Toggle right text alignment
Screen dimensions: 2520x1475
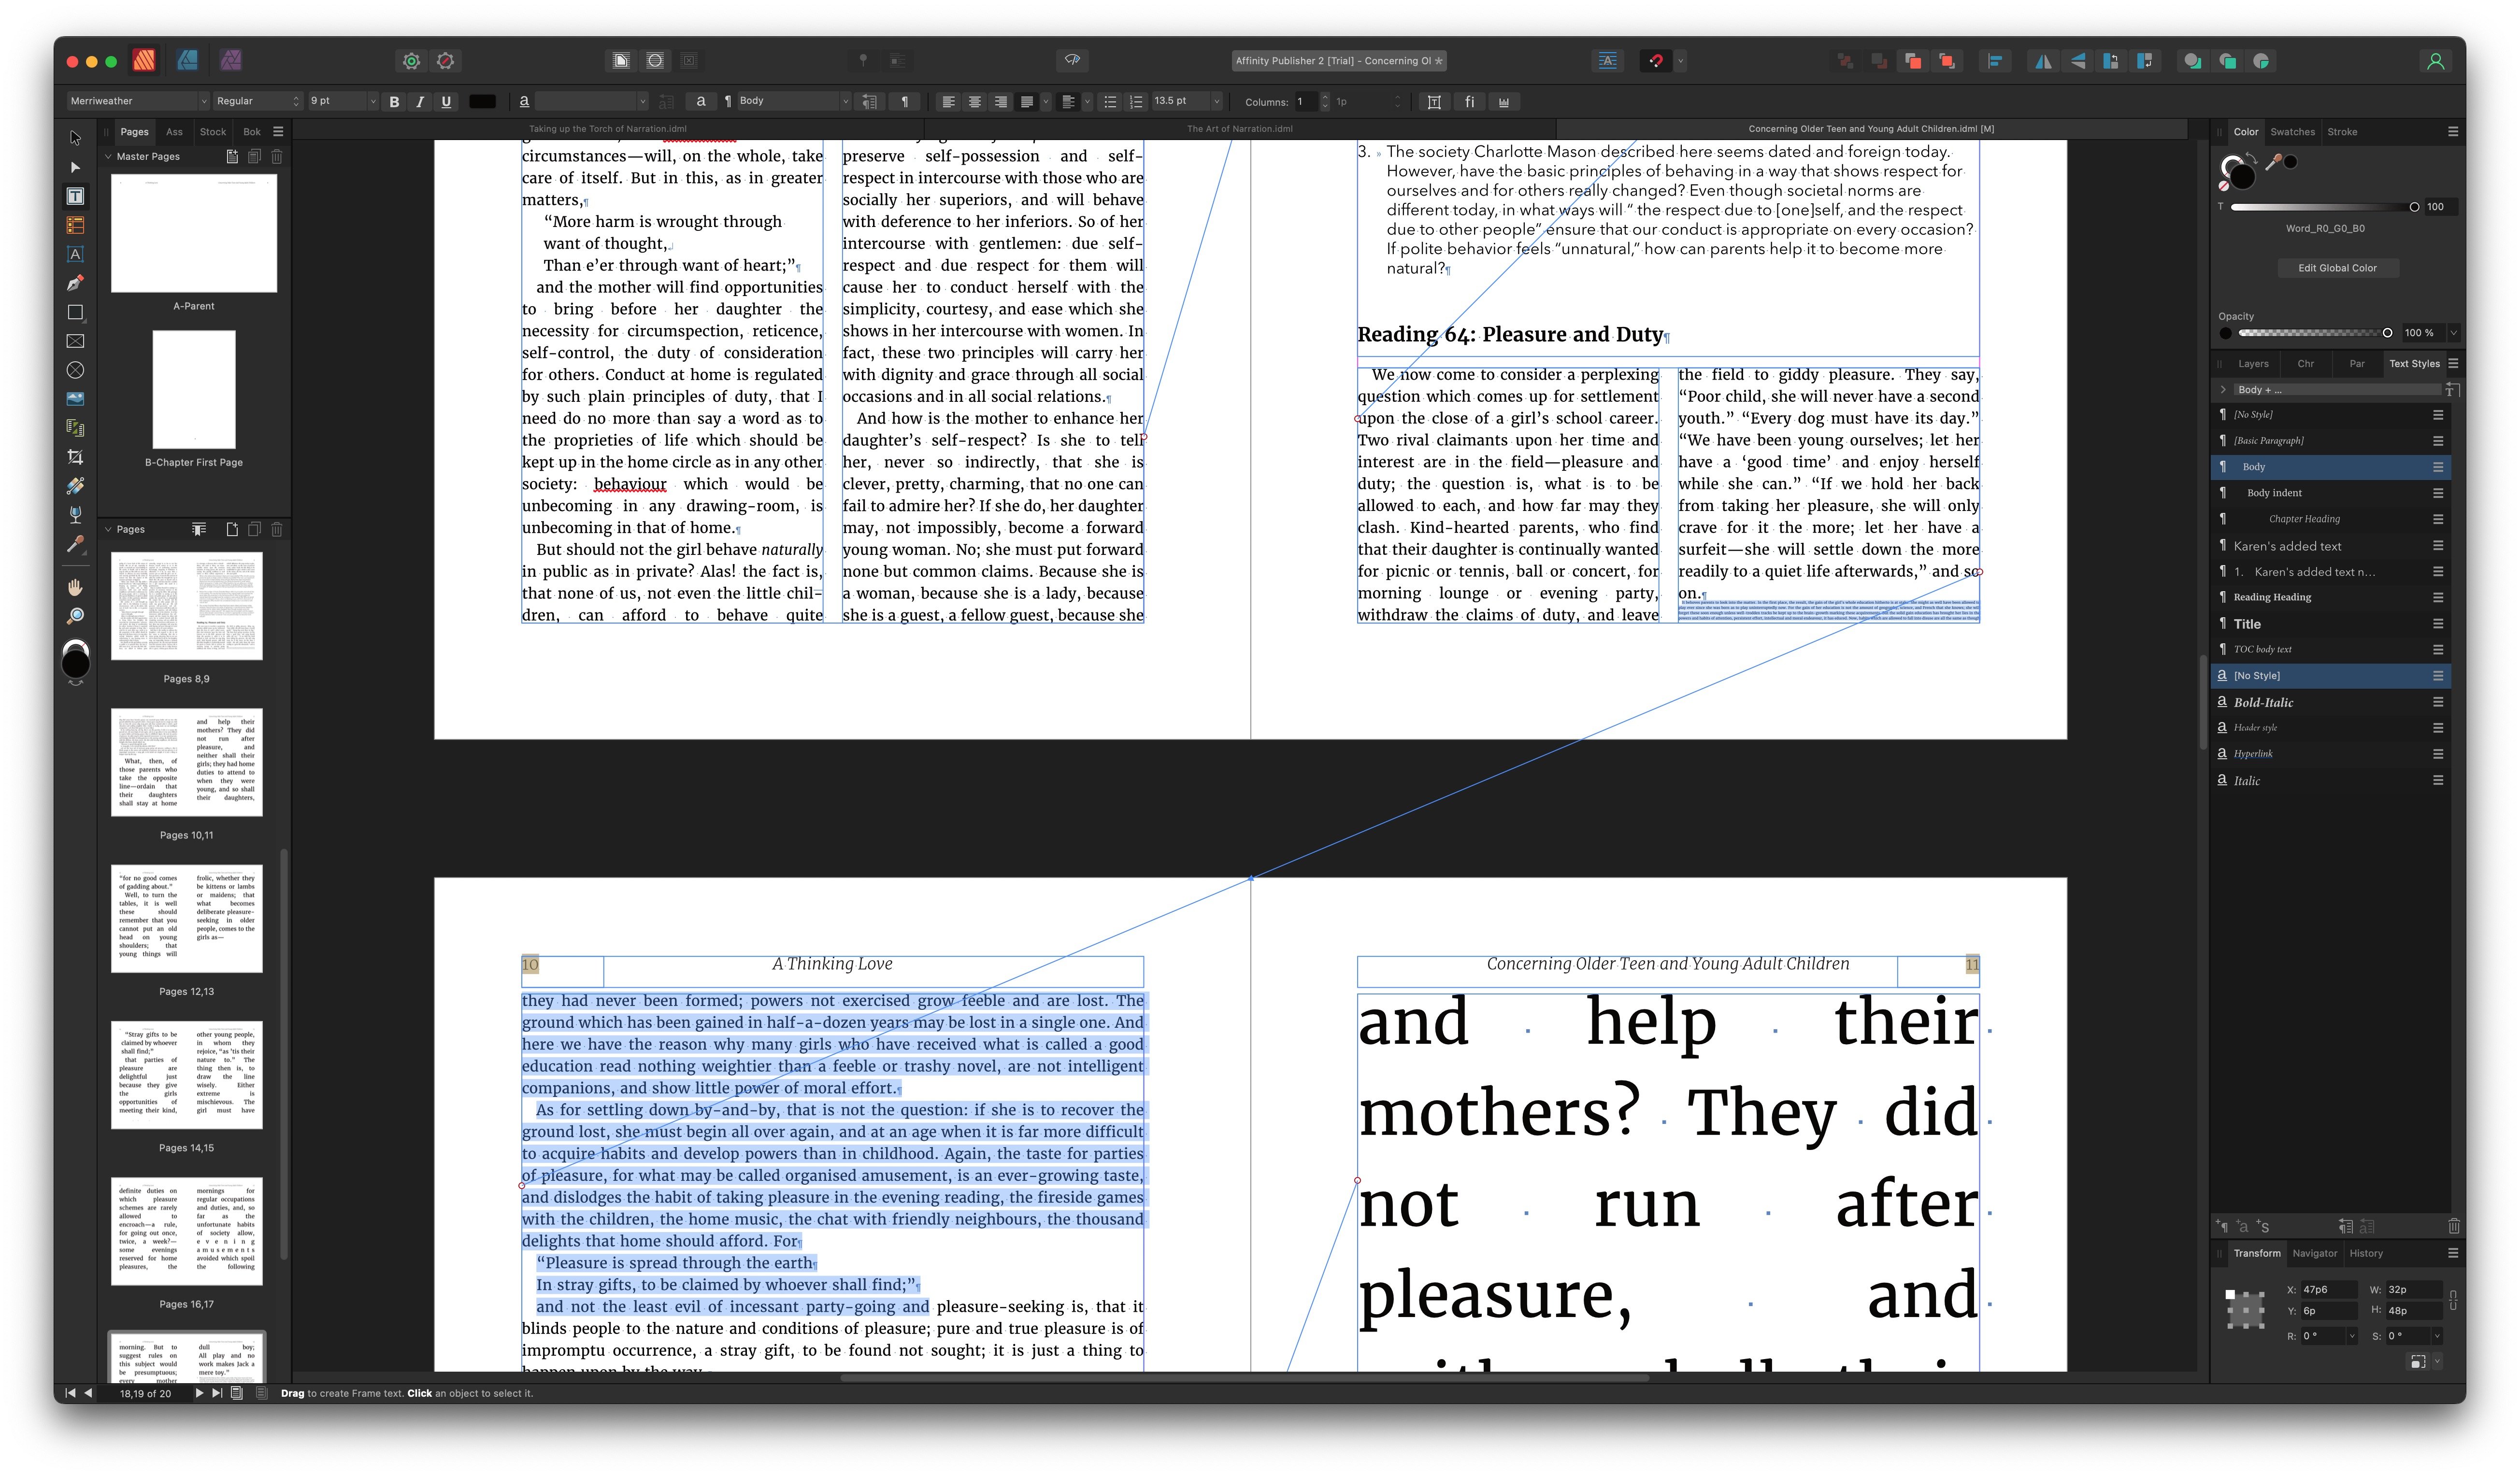pyautogui.click(x=1000, y=101)
